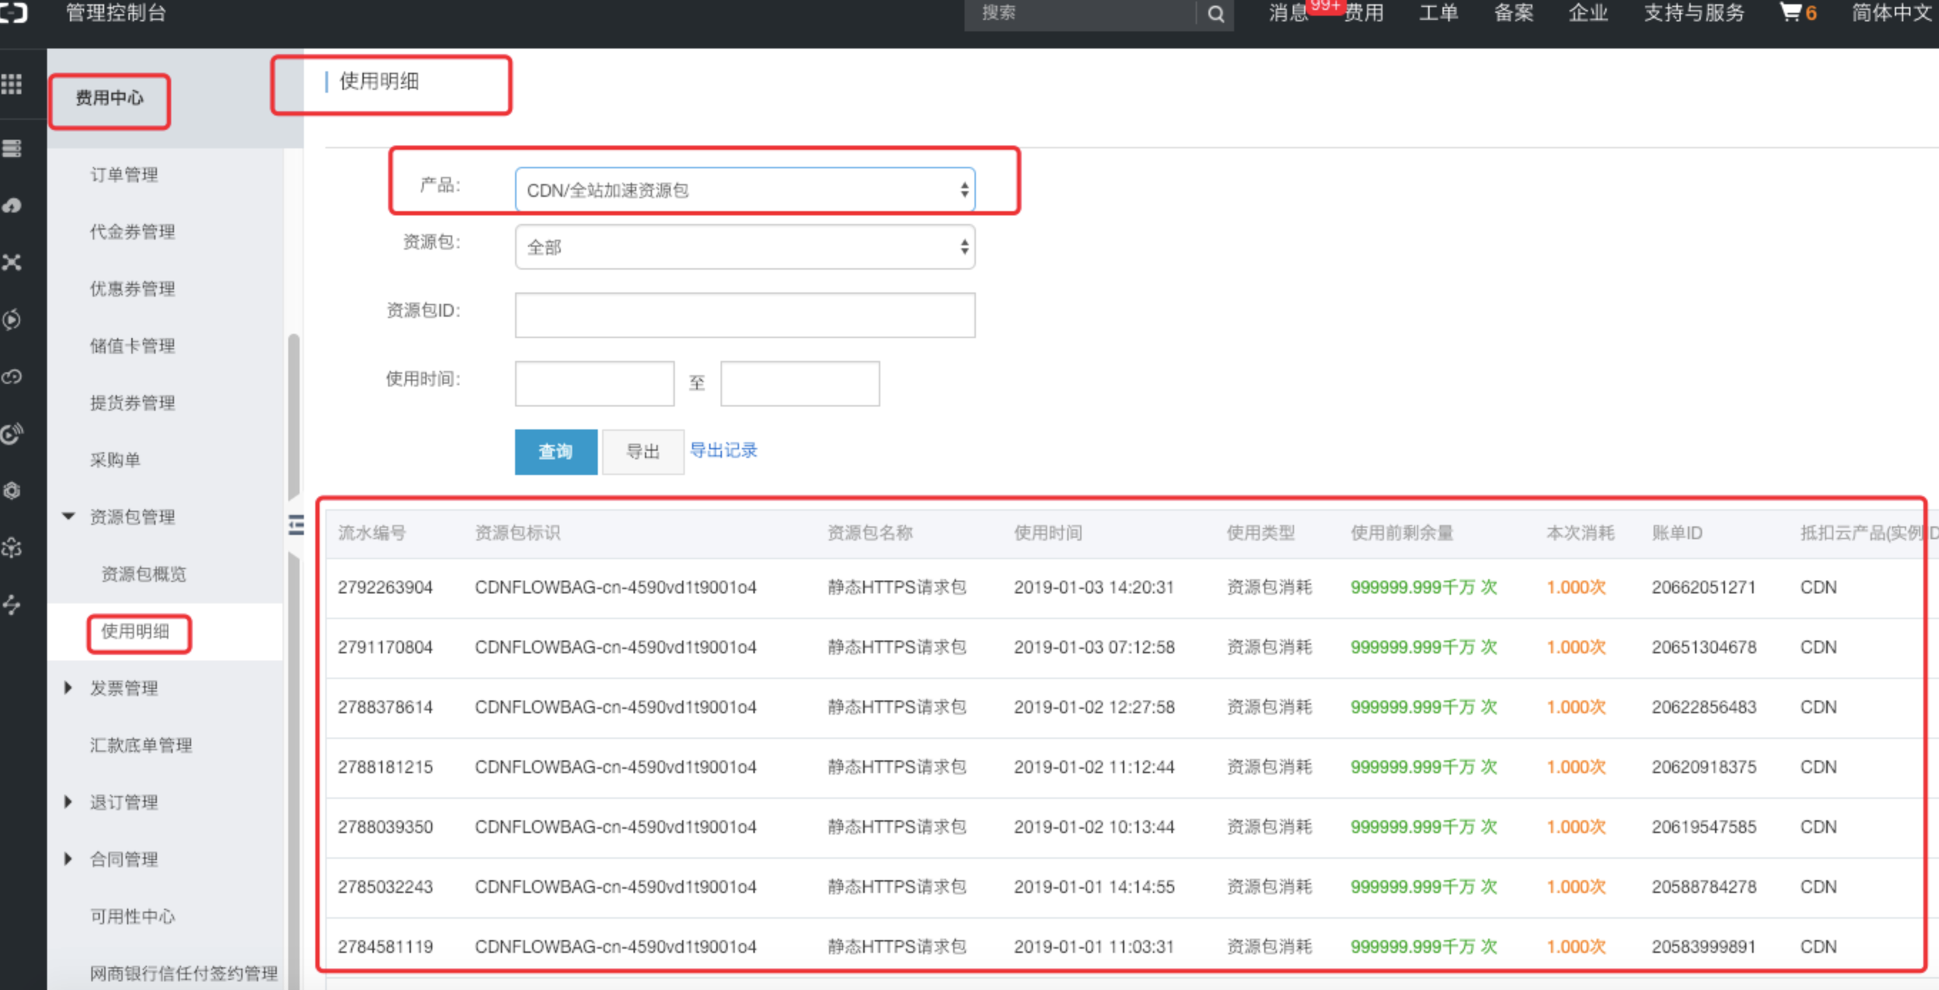Open 资源包概览 in the sidebar
This screenshot has width=1939, height=990.
[x=144, y=574]
